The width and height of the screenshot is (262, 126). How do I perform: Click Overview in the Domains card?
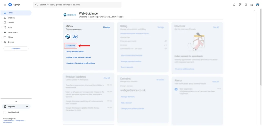[160, 80]
